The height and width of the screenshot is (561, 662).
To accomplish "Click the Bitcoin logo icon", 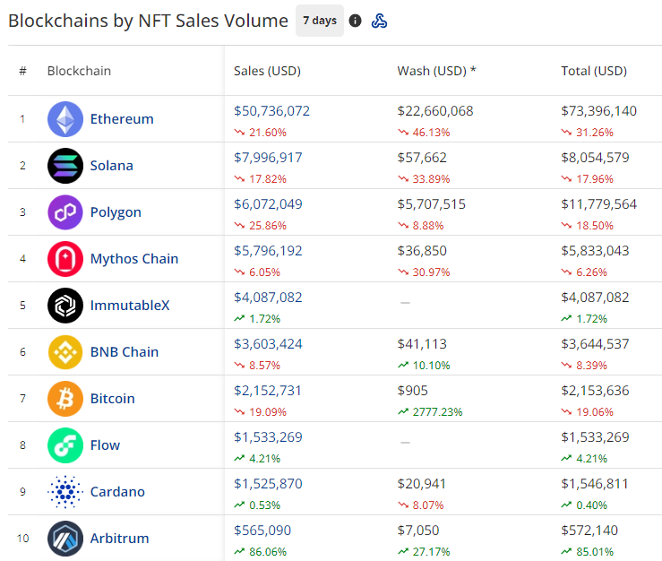I will coord(65,399).
